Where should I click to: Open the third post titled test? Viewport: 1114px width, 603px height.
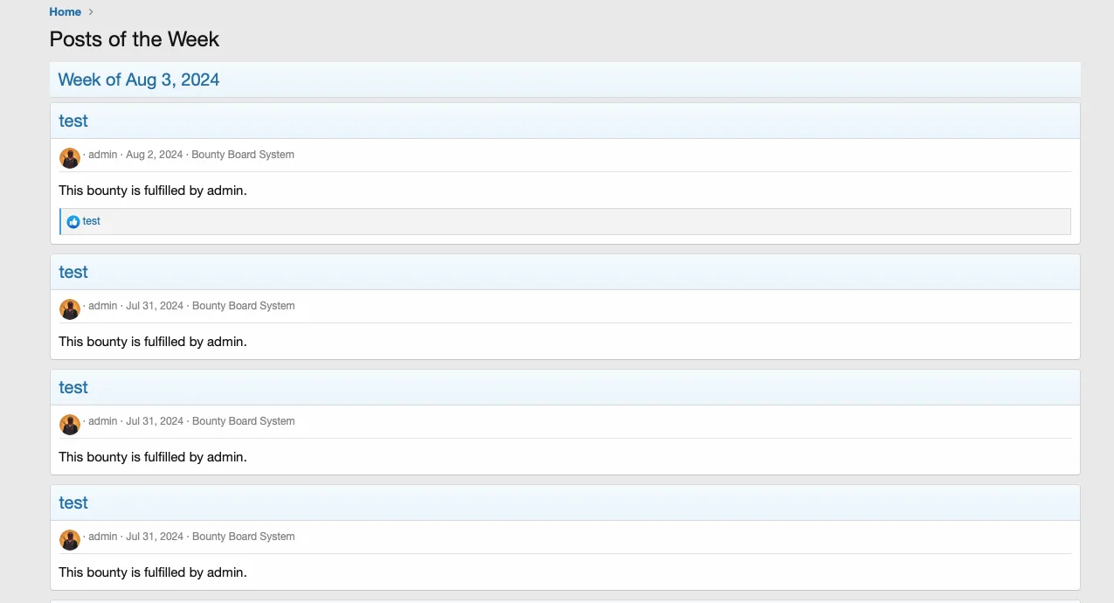[x=73, y=387]
